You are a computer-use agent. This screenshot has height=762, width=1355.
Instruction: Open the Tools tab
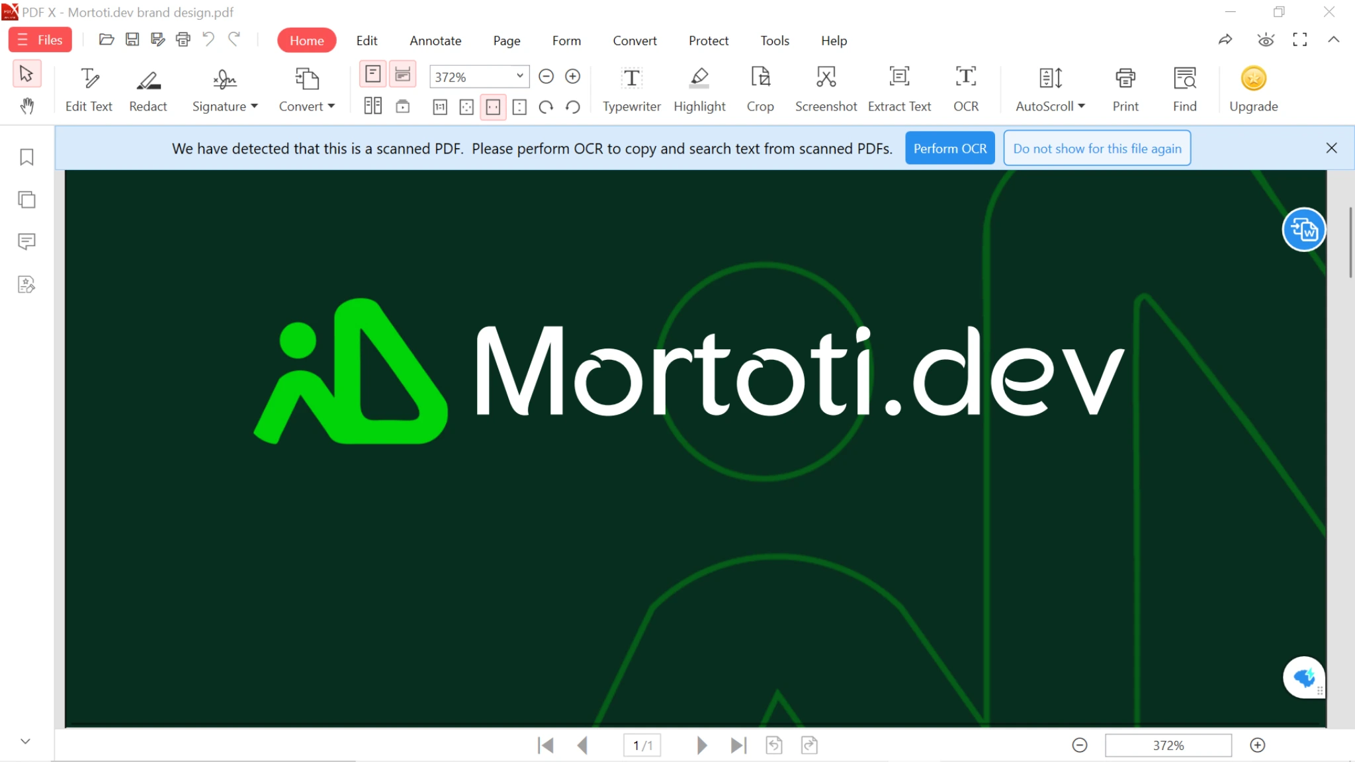coord(775,40)
